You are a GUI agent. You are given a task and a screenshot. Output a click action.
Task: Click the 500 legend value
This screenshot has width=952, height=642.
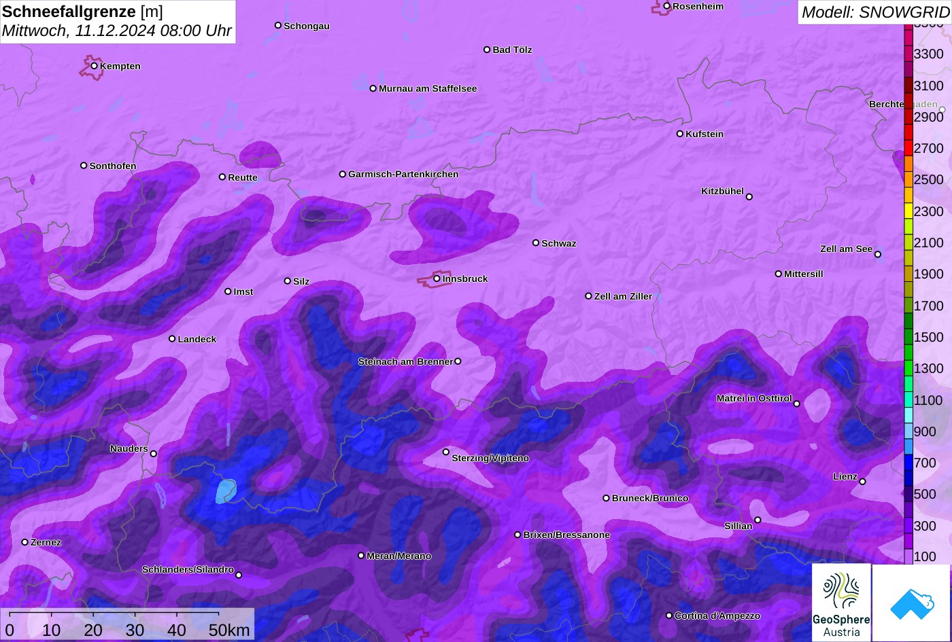(x=925, y=494)
